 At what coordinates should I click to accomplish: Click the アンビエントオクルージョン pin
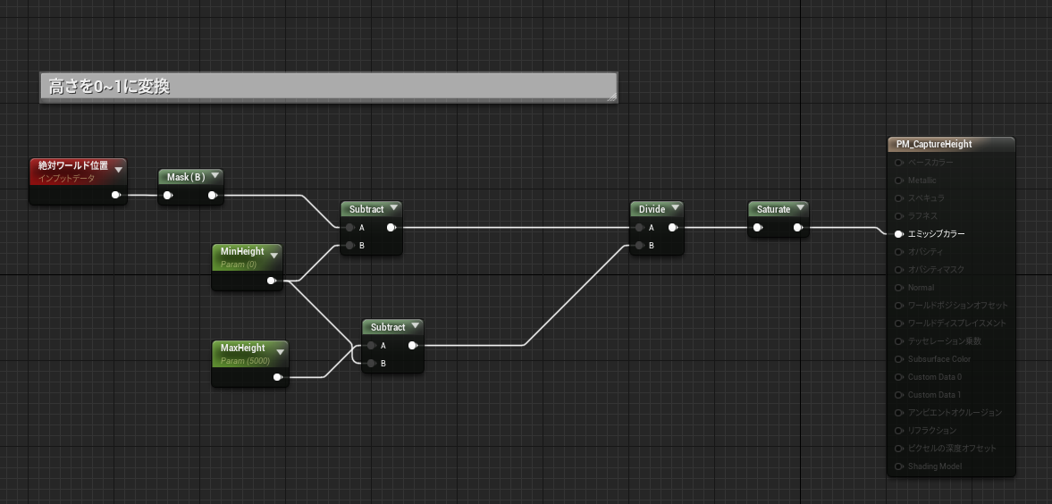(899, 413)
